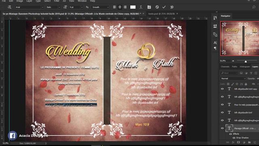The width and height of the screenshot is (259, 146).
Task: Open the History panel icon in dock
Action: [215, 18]
